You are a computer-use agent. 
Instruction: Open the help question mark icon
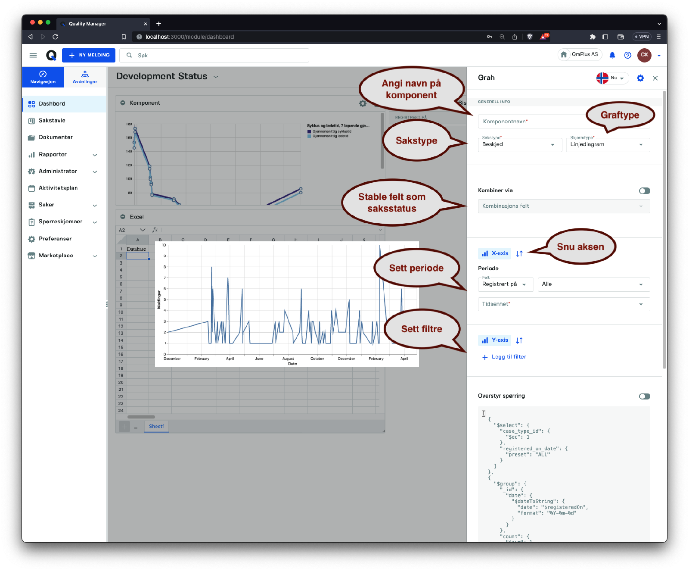627,55
